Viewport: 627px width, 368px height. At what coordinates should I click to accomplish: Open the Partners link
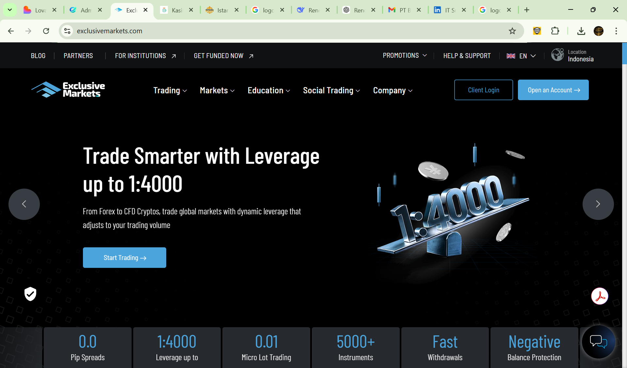[x=78, y=56]
